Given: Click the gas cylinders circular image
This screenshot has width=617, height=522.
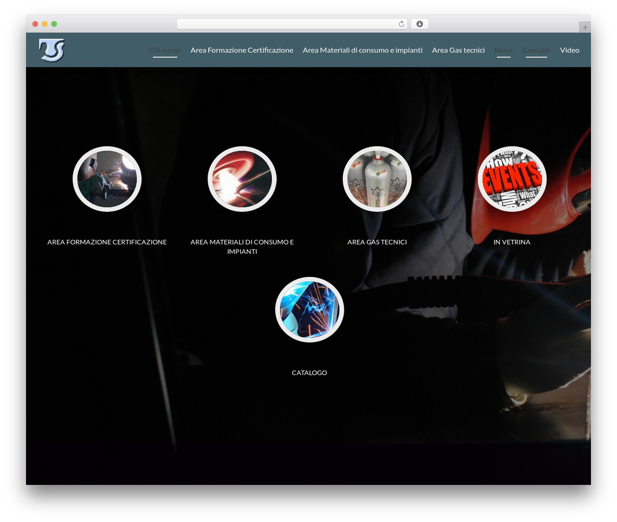Looking at the screenshot, I should [377, 179].
